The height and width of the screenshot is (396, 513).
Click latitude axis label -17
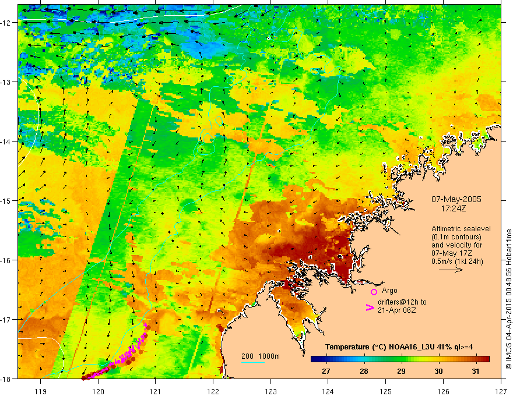[x=7, y=320]
